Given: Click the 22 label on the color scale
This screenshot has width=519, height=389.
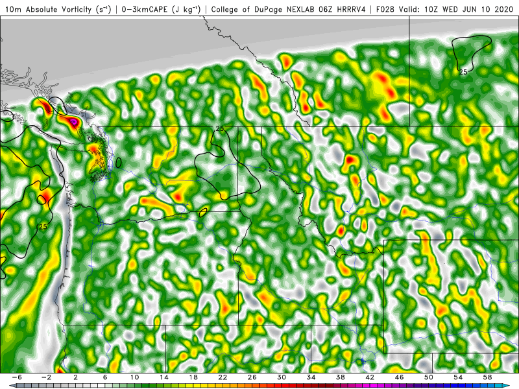Looking at the screenshot, I should 223,377.
